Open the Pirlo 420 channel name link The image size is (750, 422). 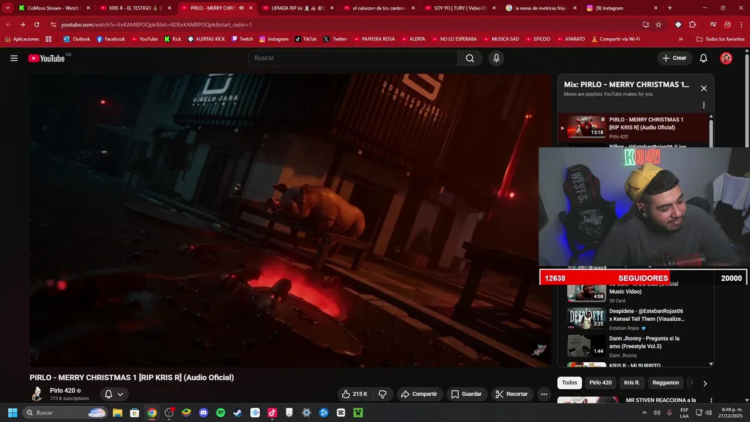62,390
